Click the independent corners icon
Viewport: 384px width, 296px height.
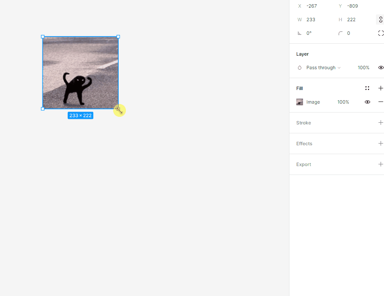click(x=380, y=33)
